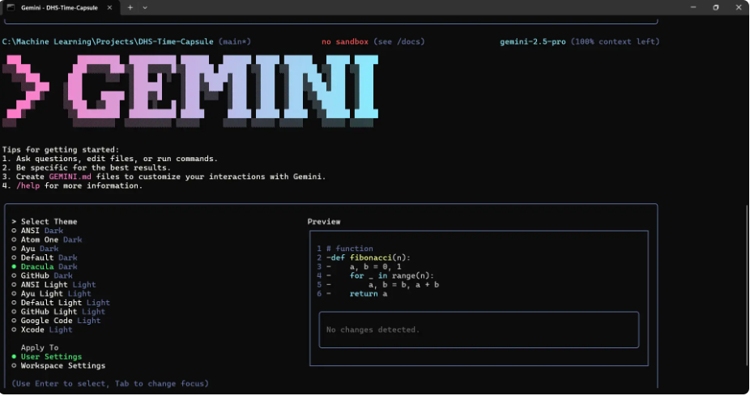Open a new terminal tab with plus icon
Image resolution: width=750 pixels, height=396 pixels.
coord(130,7)
